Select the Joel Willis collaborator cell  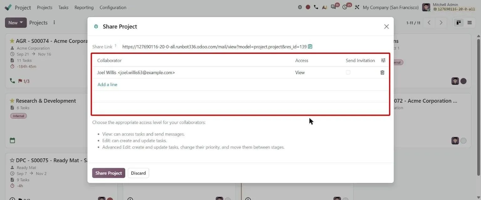pyautogui.click(x=194, y=73)
